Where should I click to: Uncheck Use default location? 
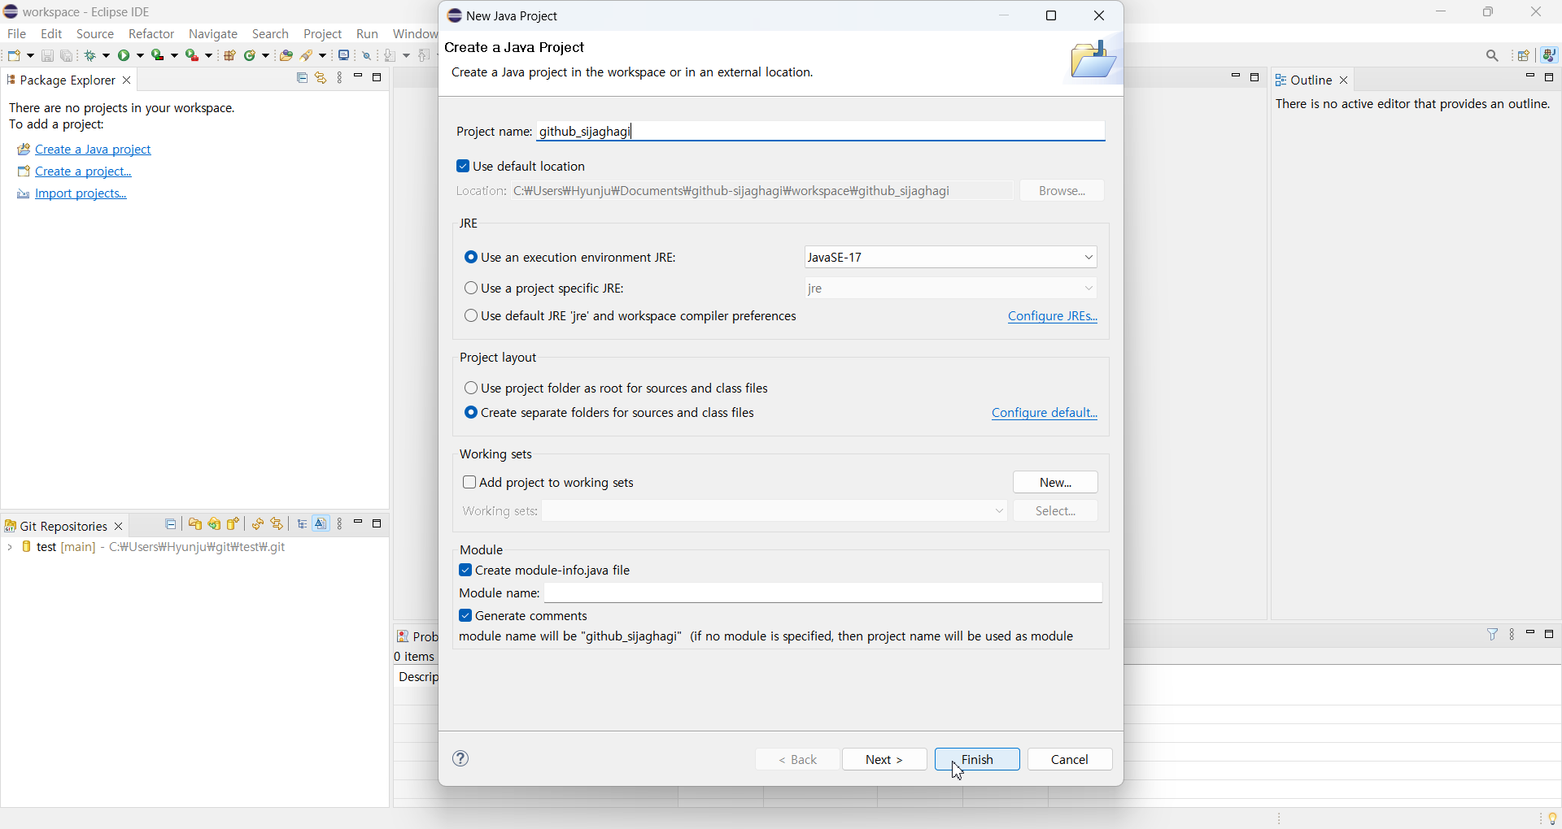point(463,167)
